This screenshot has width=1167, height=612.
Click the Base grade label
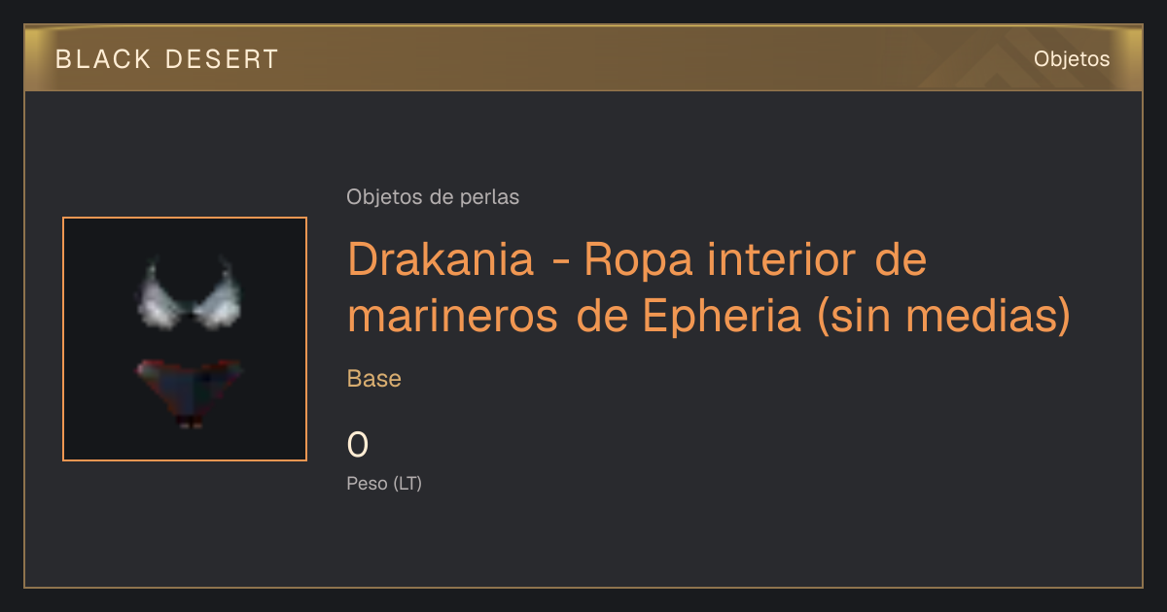[374, 379]
